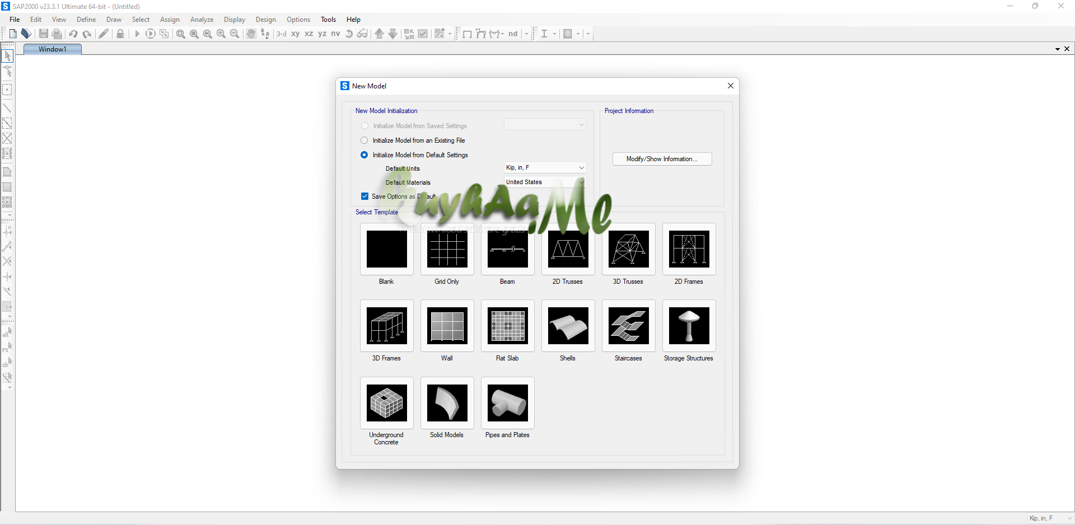1075x525 pixels.
Task: Choose the Shells template
Action: pyautogui.click(x=568, y=326)
